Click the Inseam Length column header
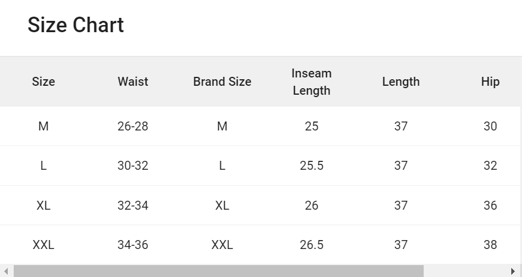 [312, 82]
